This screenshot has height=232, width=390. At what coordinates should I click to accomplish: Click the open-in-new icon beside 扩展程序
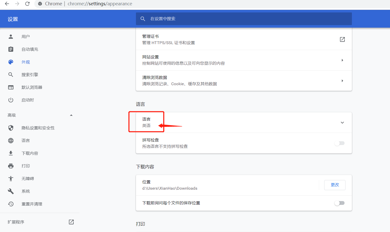[x=71, y=222]
